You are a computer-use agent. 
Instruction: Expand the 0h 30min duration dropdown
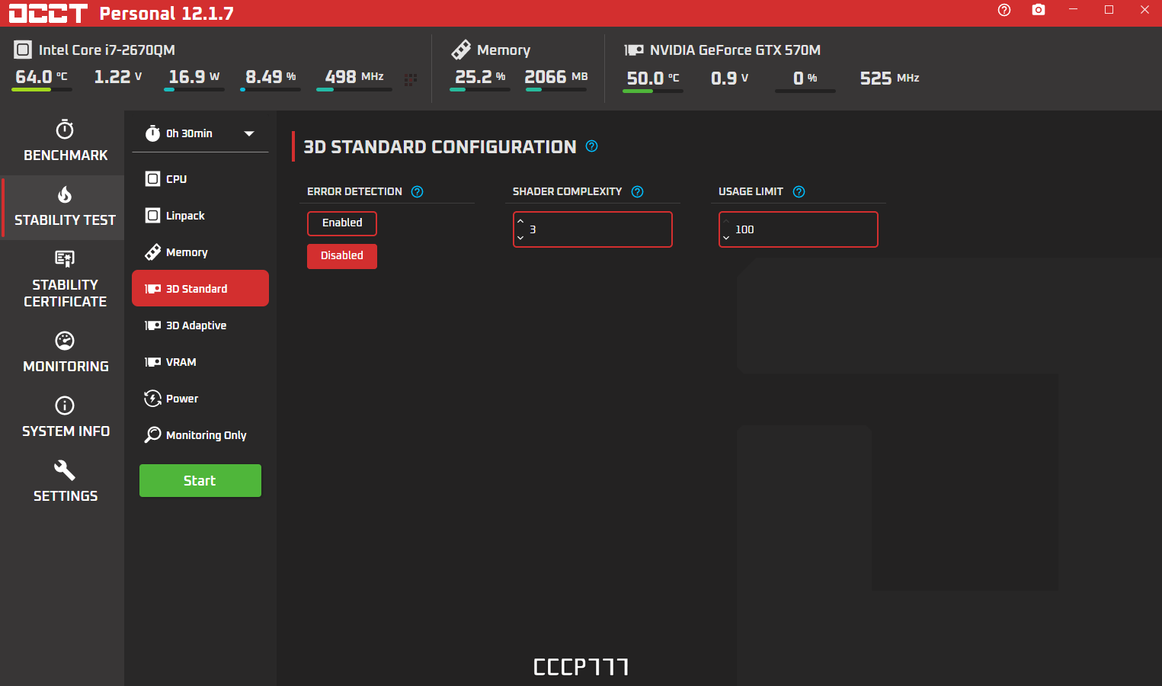click(249, 133)
